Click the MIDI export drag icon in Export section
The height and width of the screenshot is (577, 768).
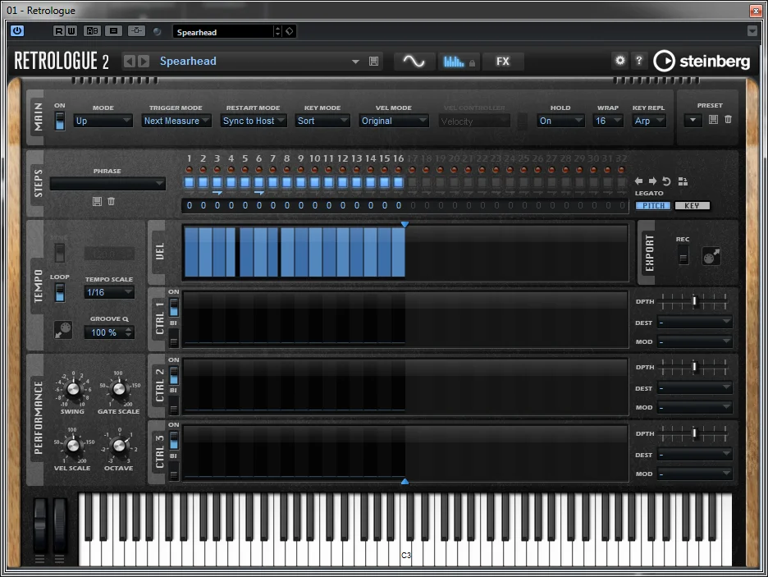click(711, 257)
